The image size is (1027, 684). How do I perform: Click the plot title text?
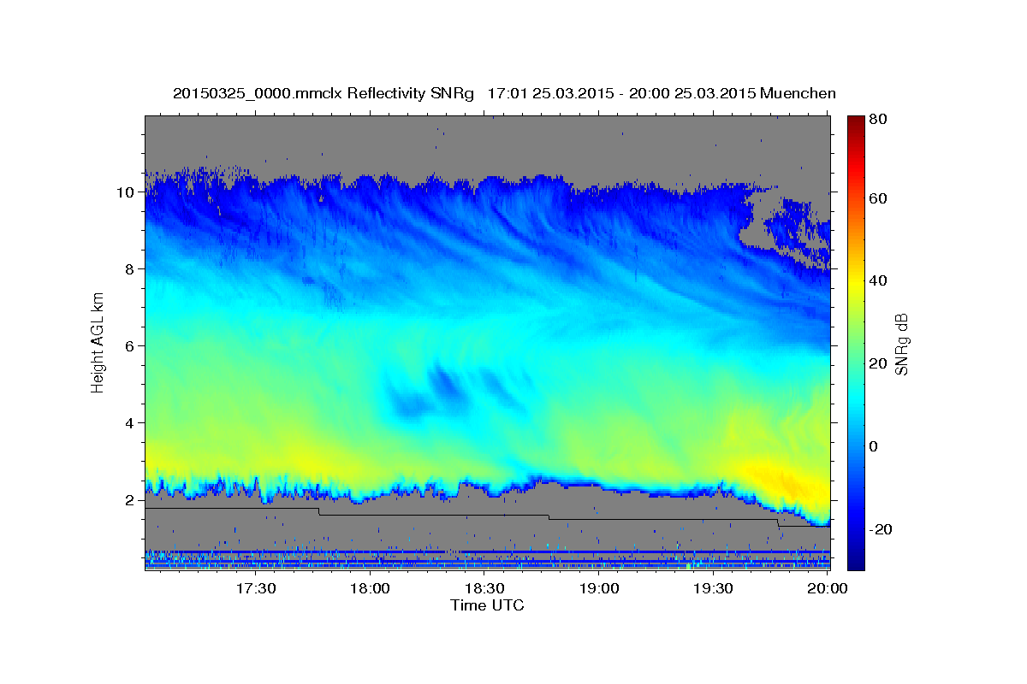click(x=505, y=92)
